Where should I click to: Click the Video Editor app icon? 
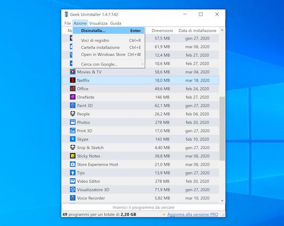[x=73, y=181]
